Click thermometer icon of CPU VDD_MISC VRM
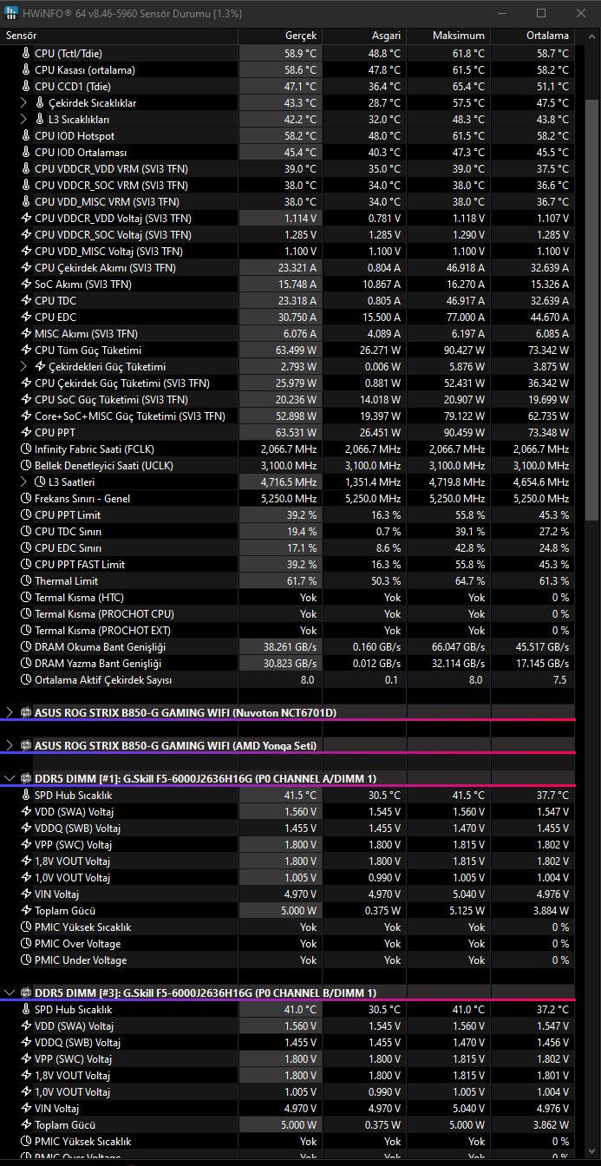The image size is (601, 1166). (x=25, y=201)
